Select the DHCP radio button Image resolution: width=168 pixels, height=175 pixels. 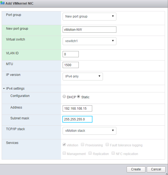pyautogui.click(x=64, y=97)
